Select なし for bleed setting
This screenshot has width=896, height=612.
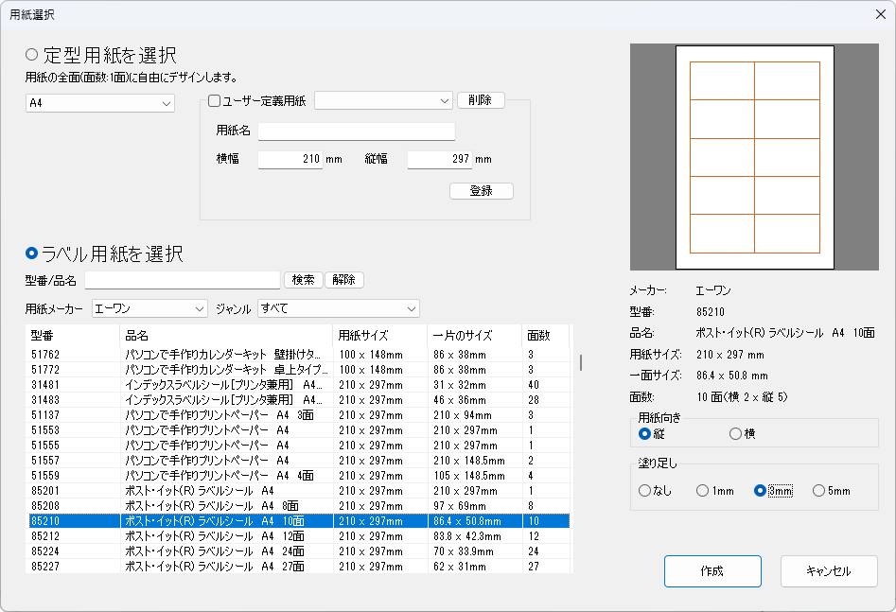[645, 490]
